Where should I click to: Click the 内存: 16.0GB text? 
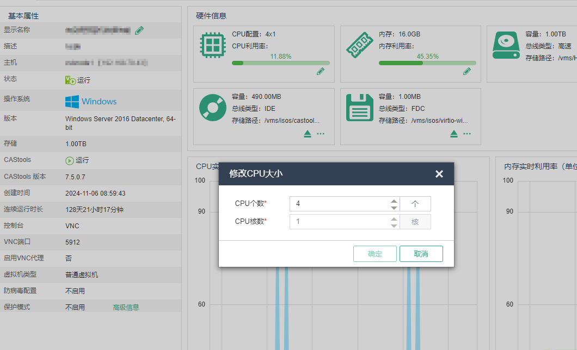pos(399,34)
